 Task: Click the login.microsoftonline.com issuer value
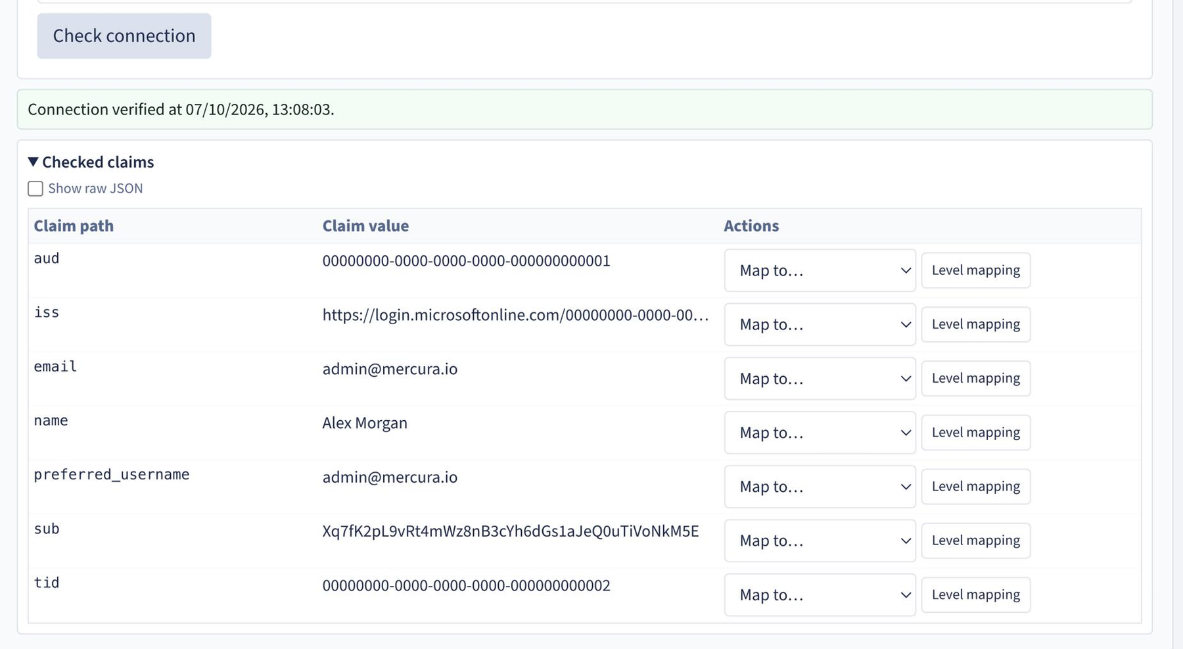pos(515,315)
